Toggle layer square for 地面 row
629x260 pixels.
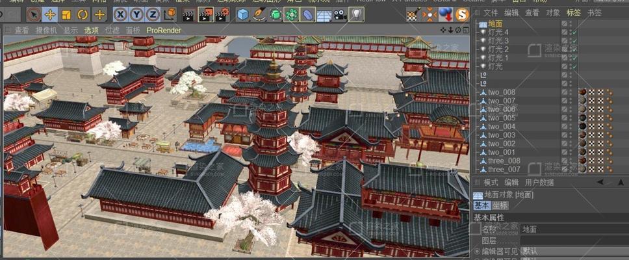tap(565, 23)
